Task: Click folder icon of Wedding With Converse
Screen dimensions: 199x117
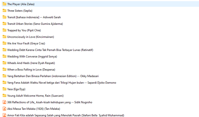Action: [x=4, y=56]
